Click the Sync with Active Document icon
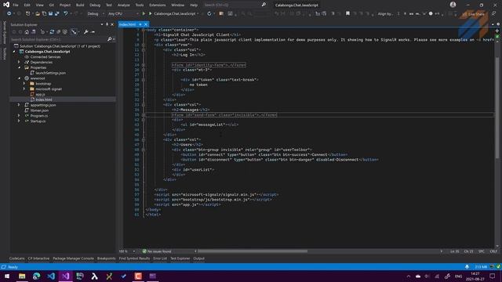 point(52,32)
